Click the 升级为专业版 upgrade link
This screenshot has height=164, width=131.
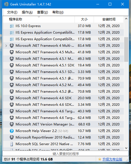[112, 159]
